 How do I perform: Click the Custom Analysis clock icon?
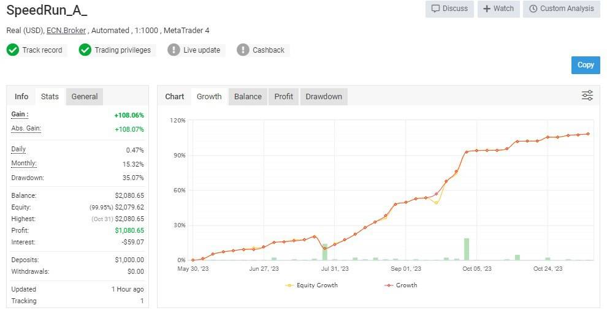(533, 9)
